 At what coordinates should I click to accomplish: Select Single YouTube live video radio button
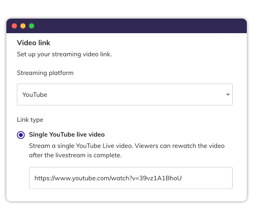point(21,135)
